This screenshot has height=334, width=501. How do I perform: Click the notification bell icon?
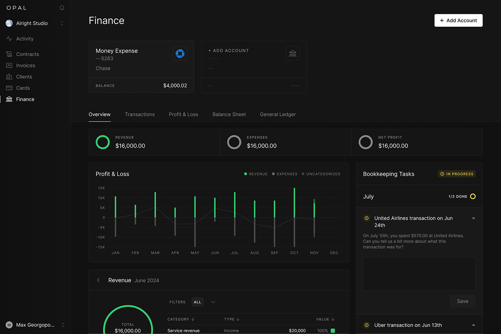[62, 8]
